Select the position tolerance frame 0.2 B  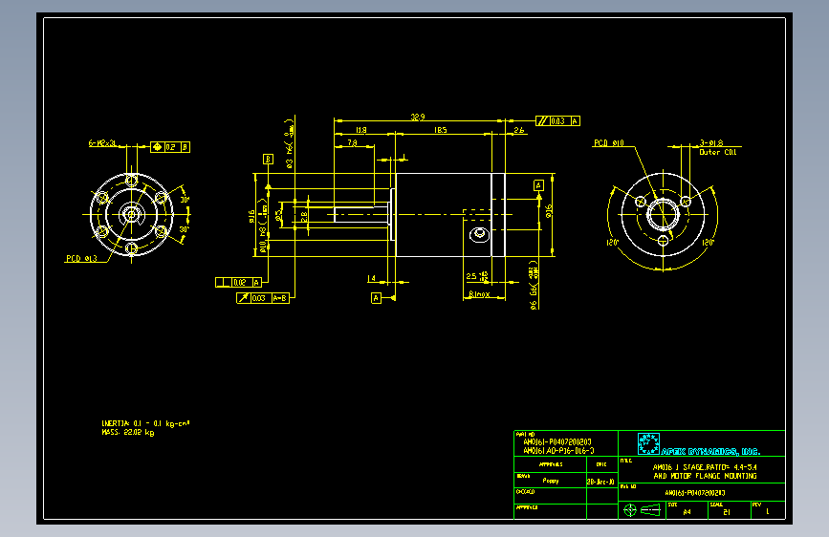point(170,147)
